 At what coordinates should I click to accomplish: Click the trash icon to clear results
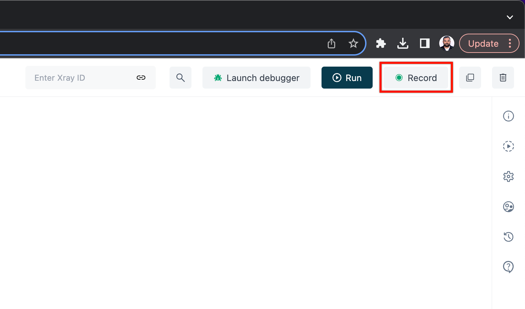point(503,78)
